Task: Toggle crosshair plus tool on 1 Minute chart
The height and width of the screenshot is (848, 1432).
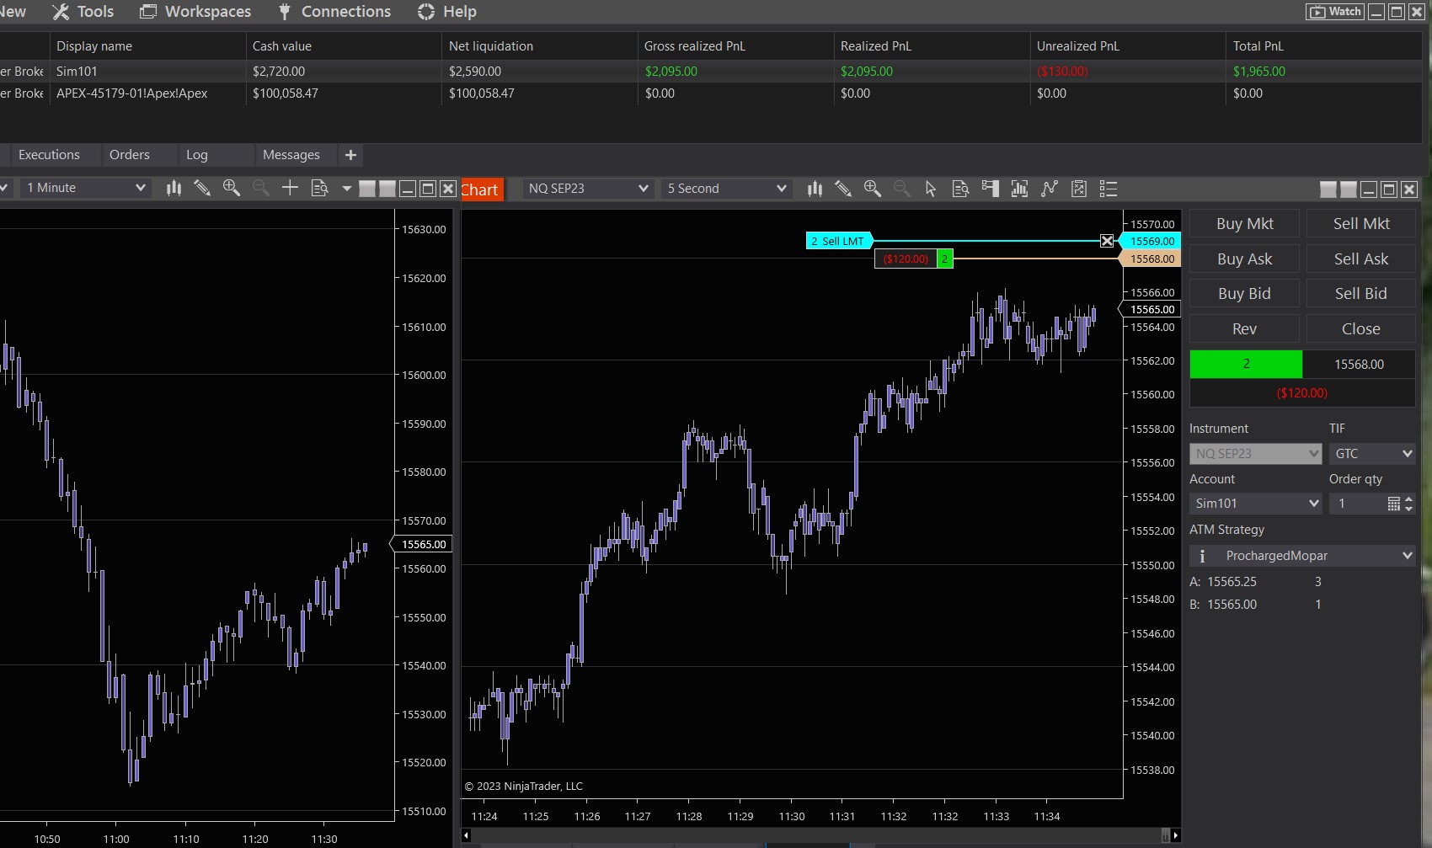Action: click(290, 188)
